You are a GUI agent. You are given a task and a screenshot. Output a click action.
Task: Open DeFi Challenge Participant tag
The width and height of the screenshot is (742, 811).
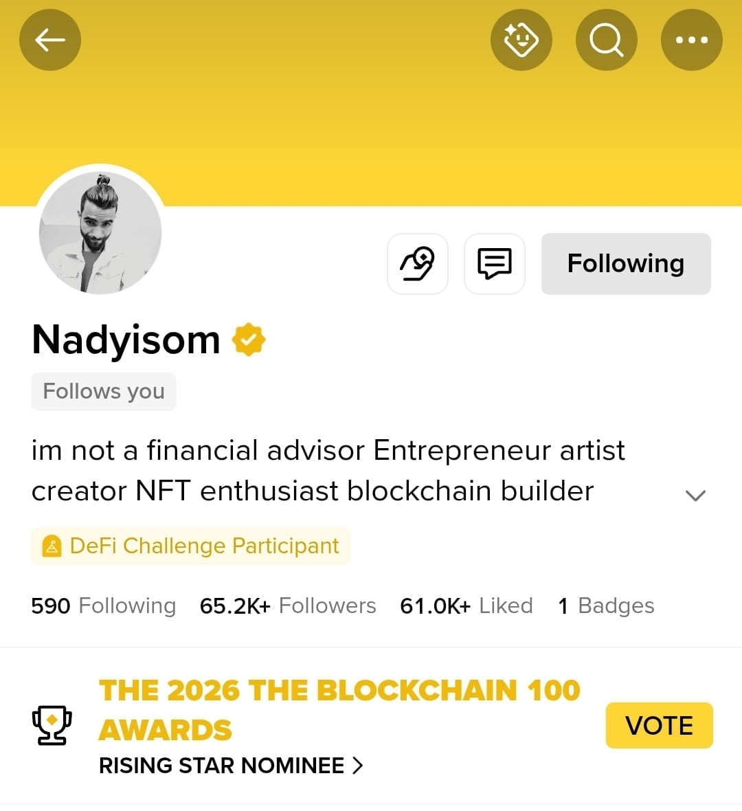click(x=191, y=546)
